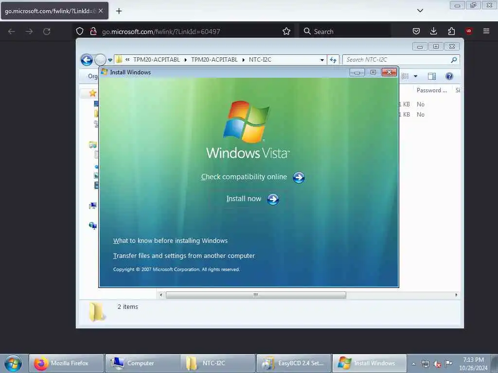The image size is (498, 373).
Task: Open Firefox hamburger menu
Action: coord(486,31)
